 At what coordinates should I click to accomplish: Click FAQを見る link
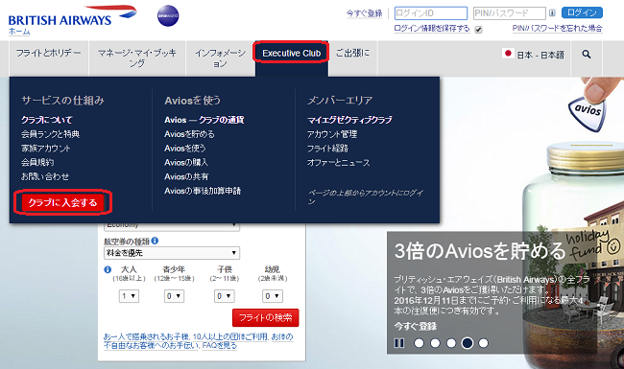[219, 345]
